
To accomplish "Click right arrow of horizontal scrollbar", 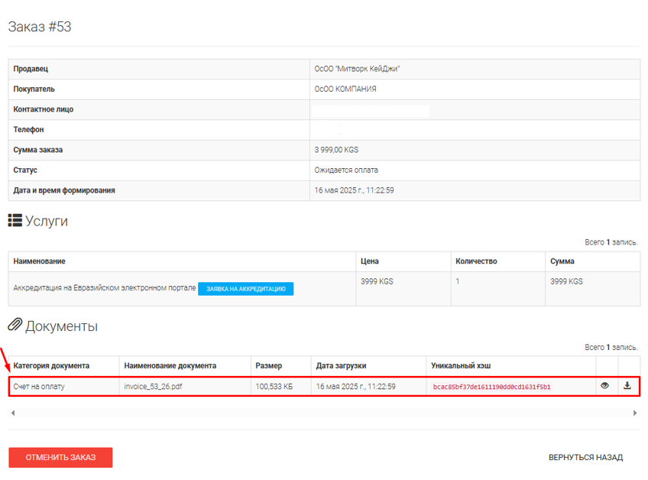I will tap(635, 413).
